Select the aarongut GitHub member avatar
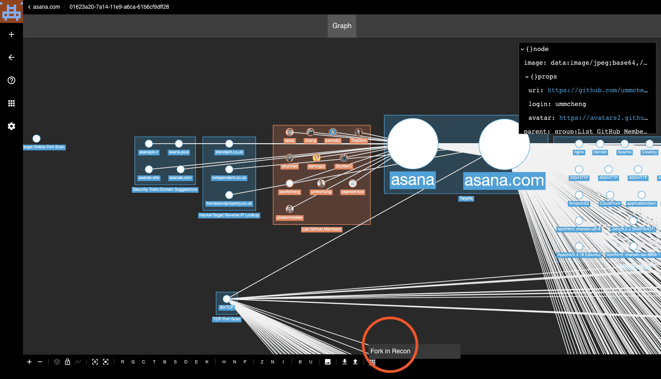This screenshot has height=379, width=661. coord(317,158)
